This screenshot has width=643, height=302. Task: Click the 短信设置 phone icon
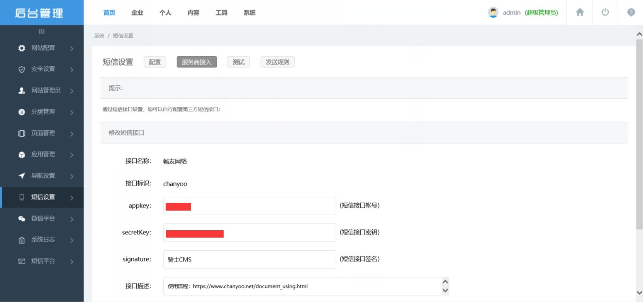(x=22, y=197)
